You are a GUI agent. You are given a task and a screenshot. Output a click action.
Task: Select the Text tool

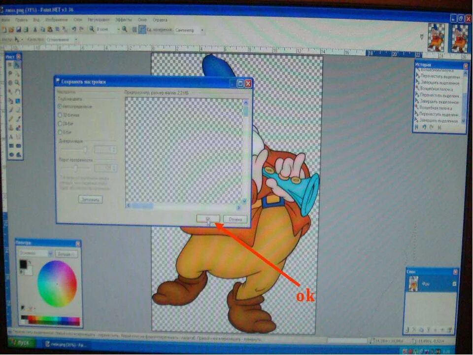(10, 137)
